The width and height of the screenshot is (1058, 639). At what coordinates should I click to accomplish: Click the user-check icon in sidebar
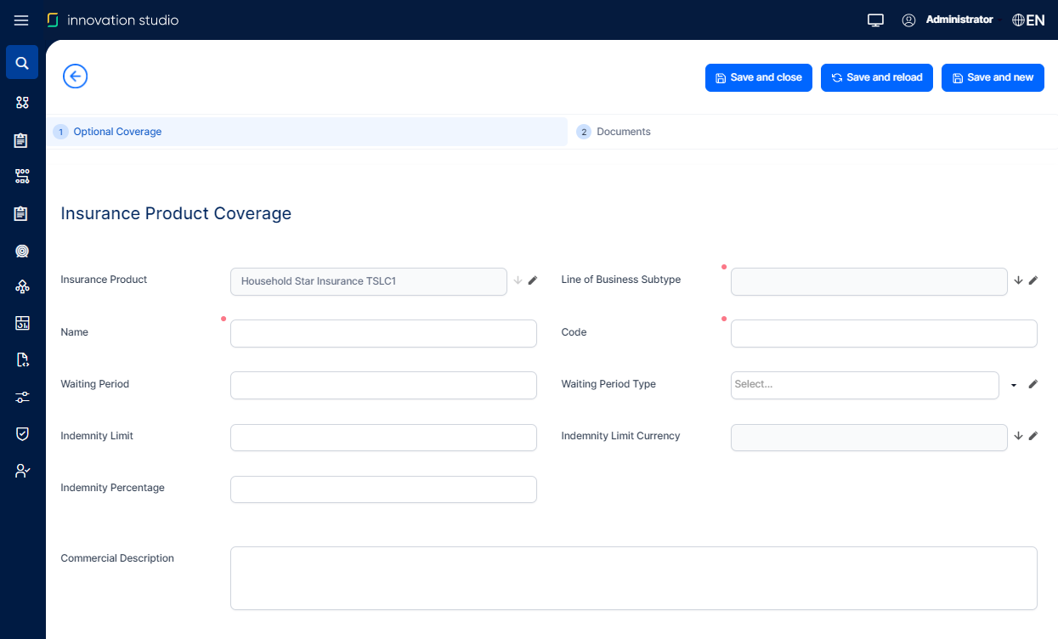22,471
